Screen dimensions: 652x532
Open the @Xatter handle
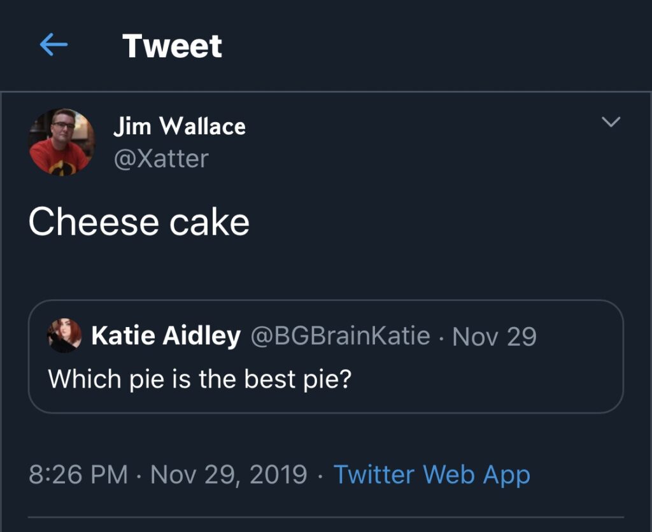(161, 158)
